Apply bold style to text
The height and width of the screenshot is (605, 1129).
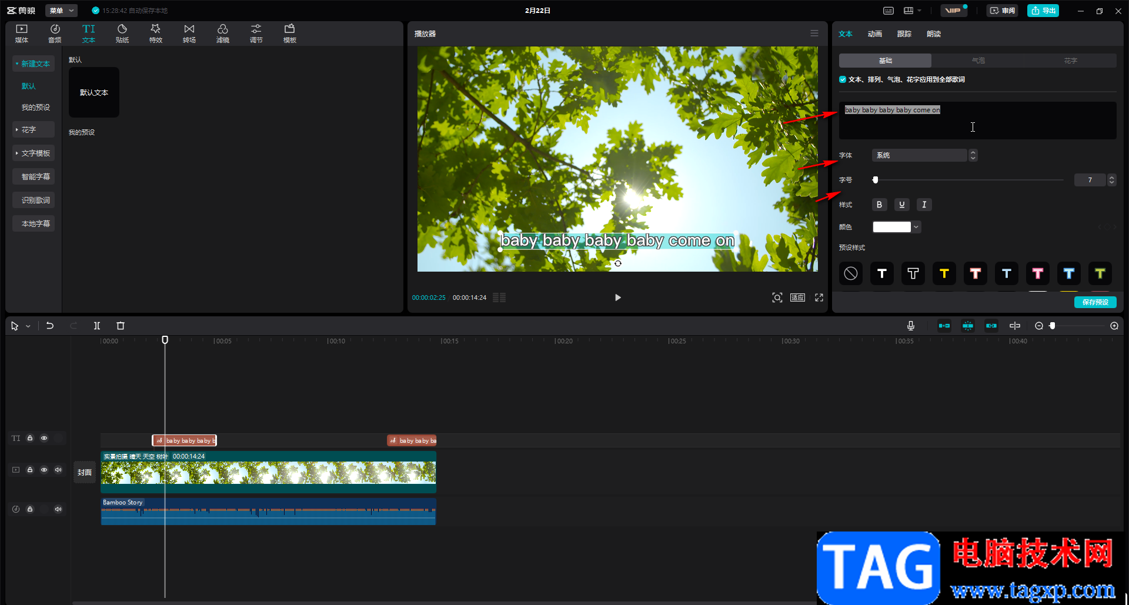coord(879,205)
